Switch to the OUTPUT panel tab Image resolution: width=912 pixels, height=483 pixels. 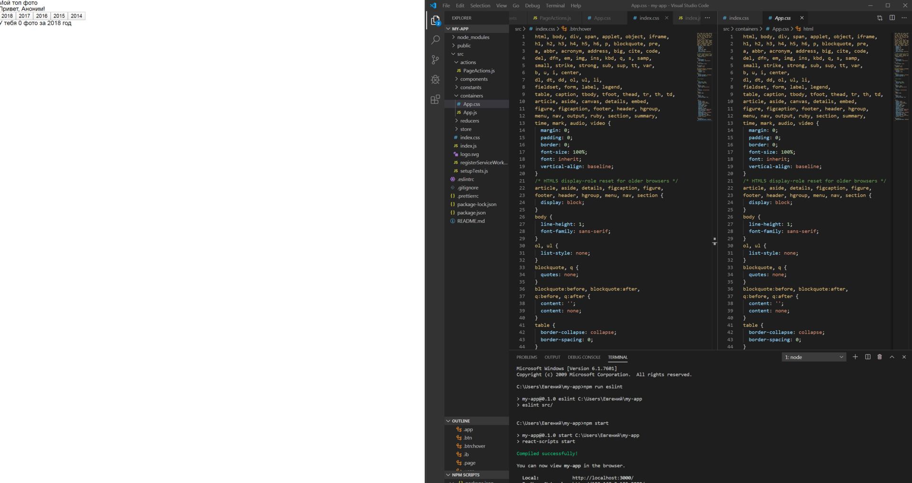point(552,357)
